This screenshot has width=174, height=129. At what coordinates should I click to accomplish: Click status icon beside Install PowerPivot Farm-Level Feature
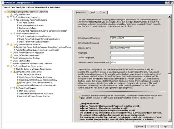[x=18, y=36]
